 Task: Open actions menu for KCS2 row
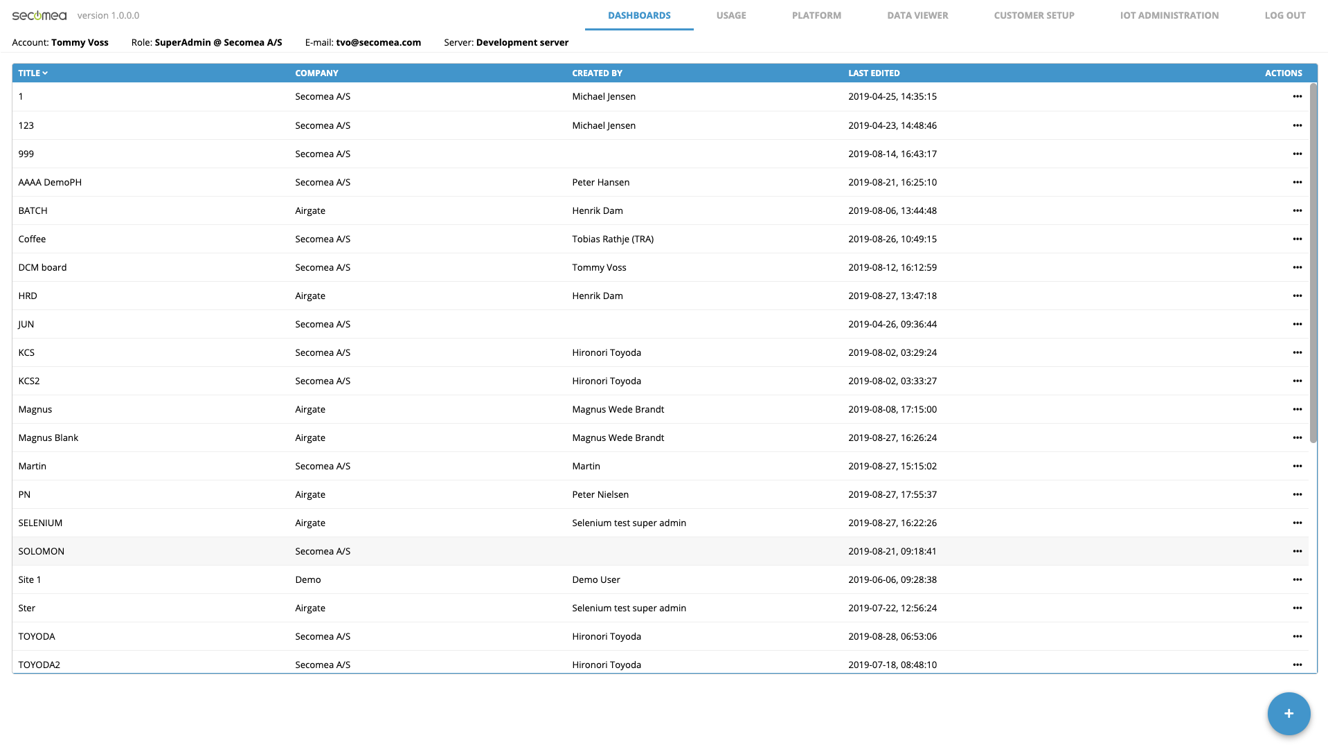(1297, 381)
